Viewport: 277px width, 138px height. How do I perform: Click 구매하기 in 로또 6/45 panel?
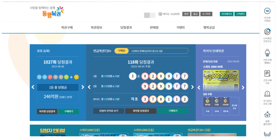[69, 111]
